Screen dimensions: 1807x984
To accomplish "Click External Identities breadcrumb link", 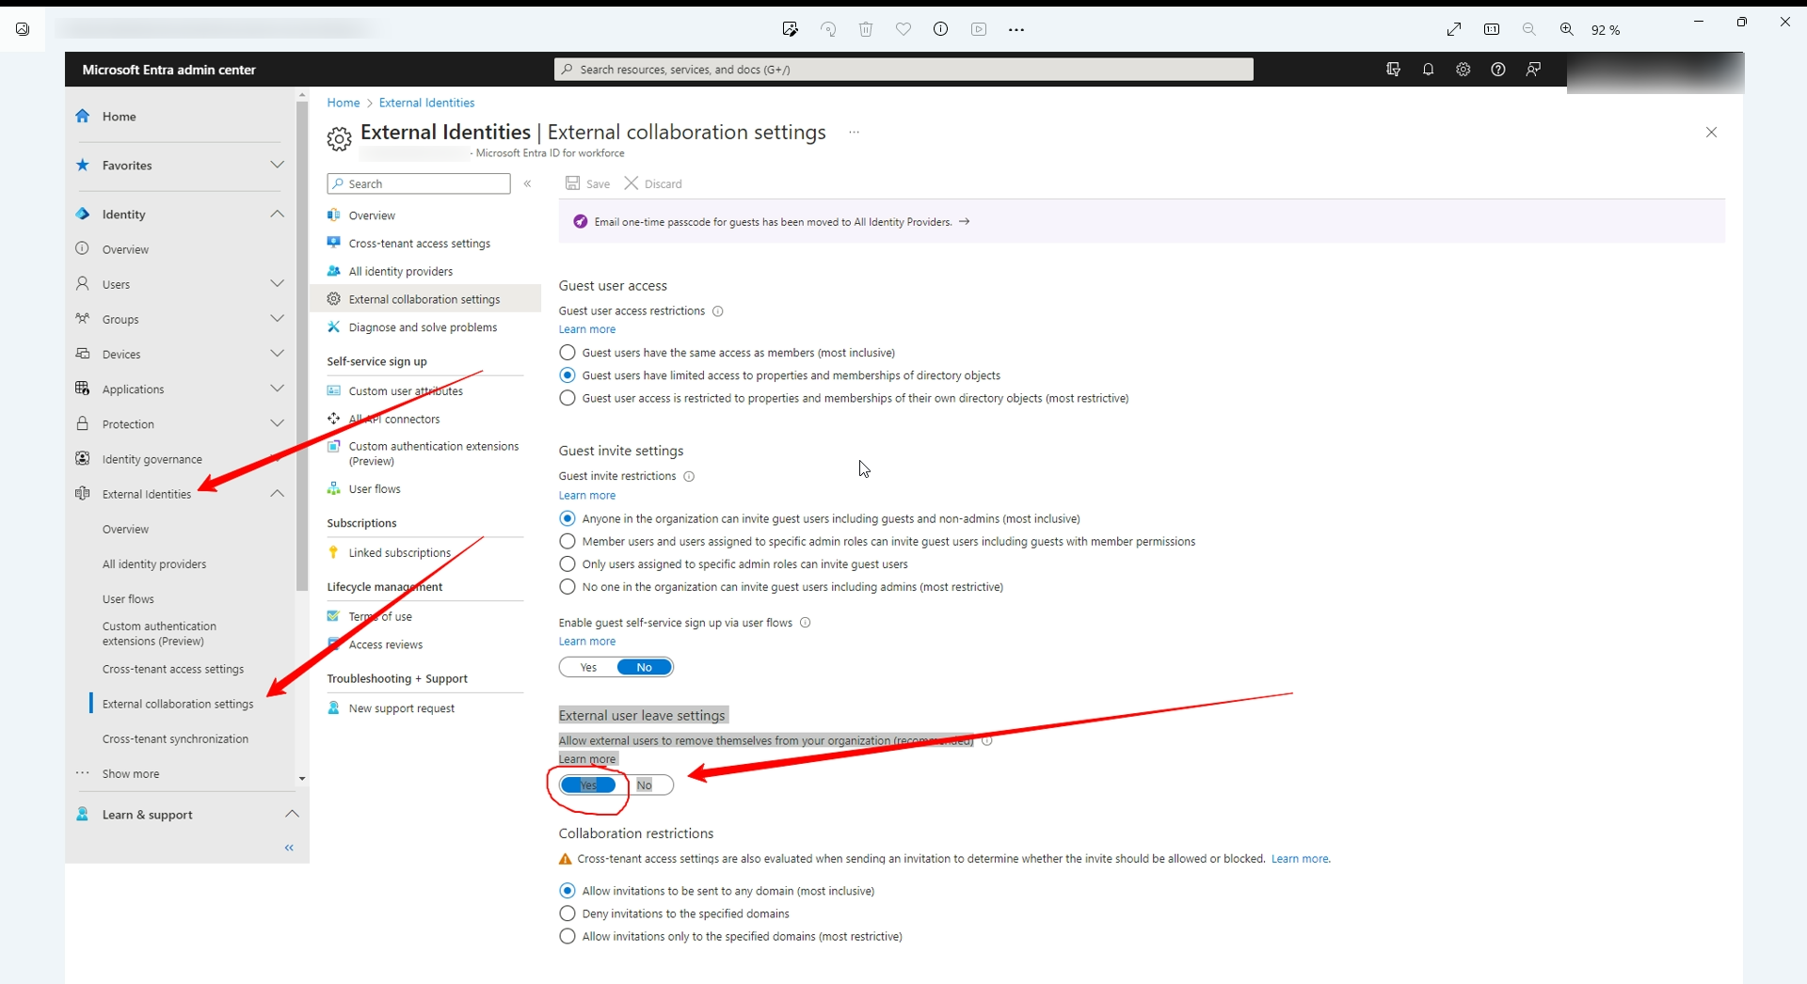I will click(x=426, y=103).
